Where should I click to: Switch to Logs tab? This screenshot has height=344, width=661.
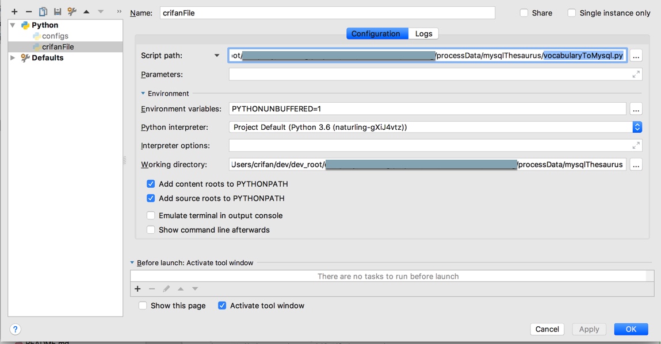[x=423, y=34]
